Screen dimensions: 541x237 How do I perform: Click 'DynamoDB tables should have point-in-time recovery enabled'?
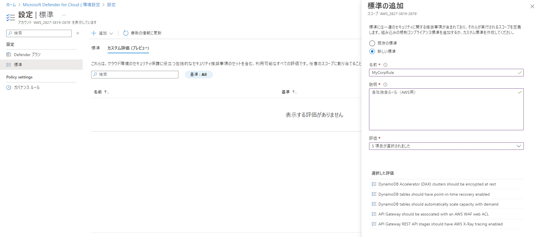[x=434, y=194]
